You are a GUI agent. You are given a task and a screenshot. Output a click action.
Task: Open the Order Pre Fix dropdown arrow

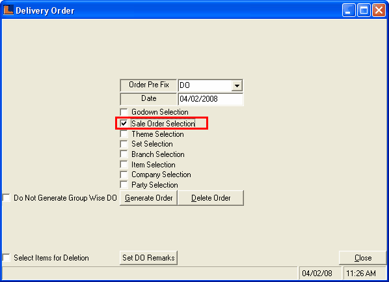coord(237,86)
